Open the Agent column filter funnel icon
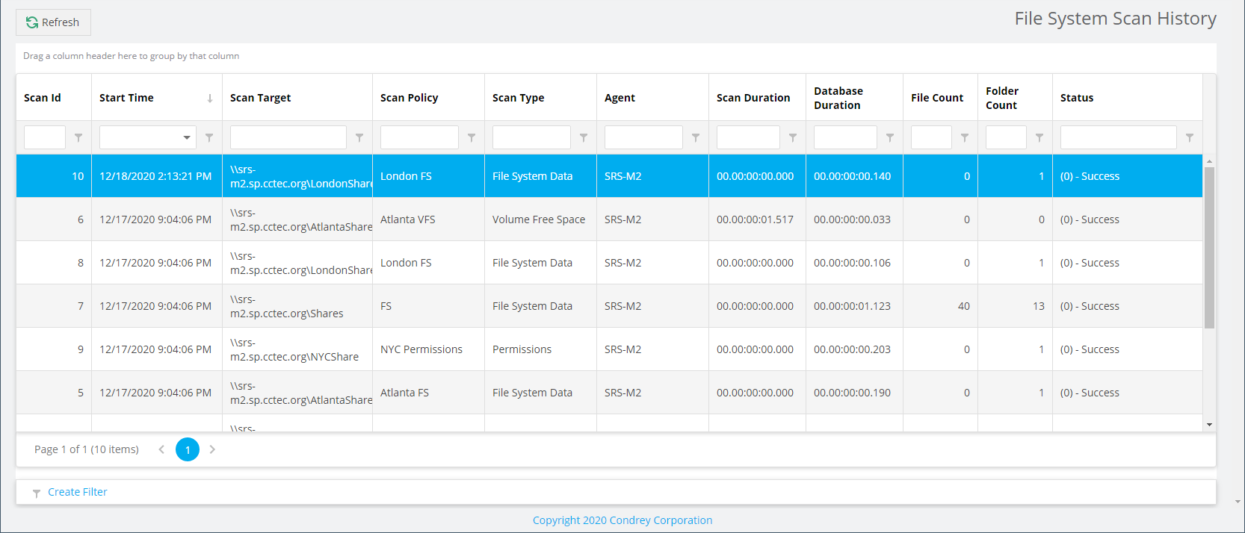This screenshot has width=1245, height=533. pos(696,137)
